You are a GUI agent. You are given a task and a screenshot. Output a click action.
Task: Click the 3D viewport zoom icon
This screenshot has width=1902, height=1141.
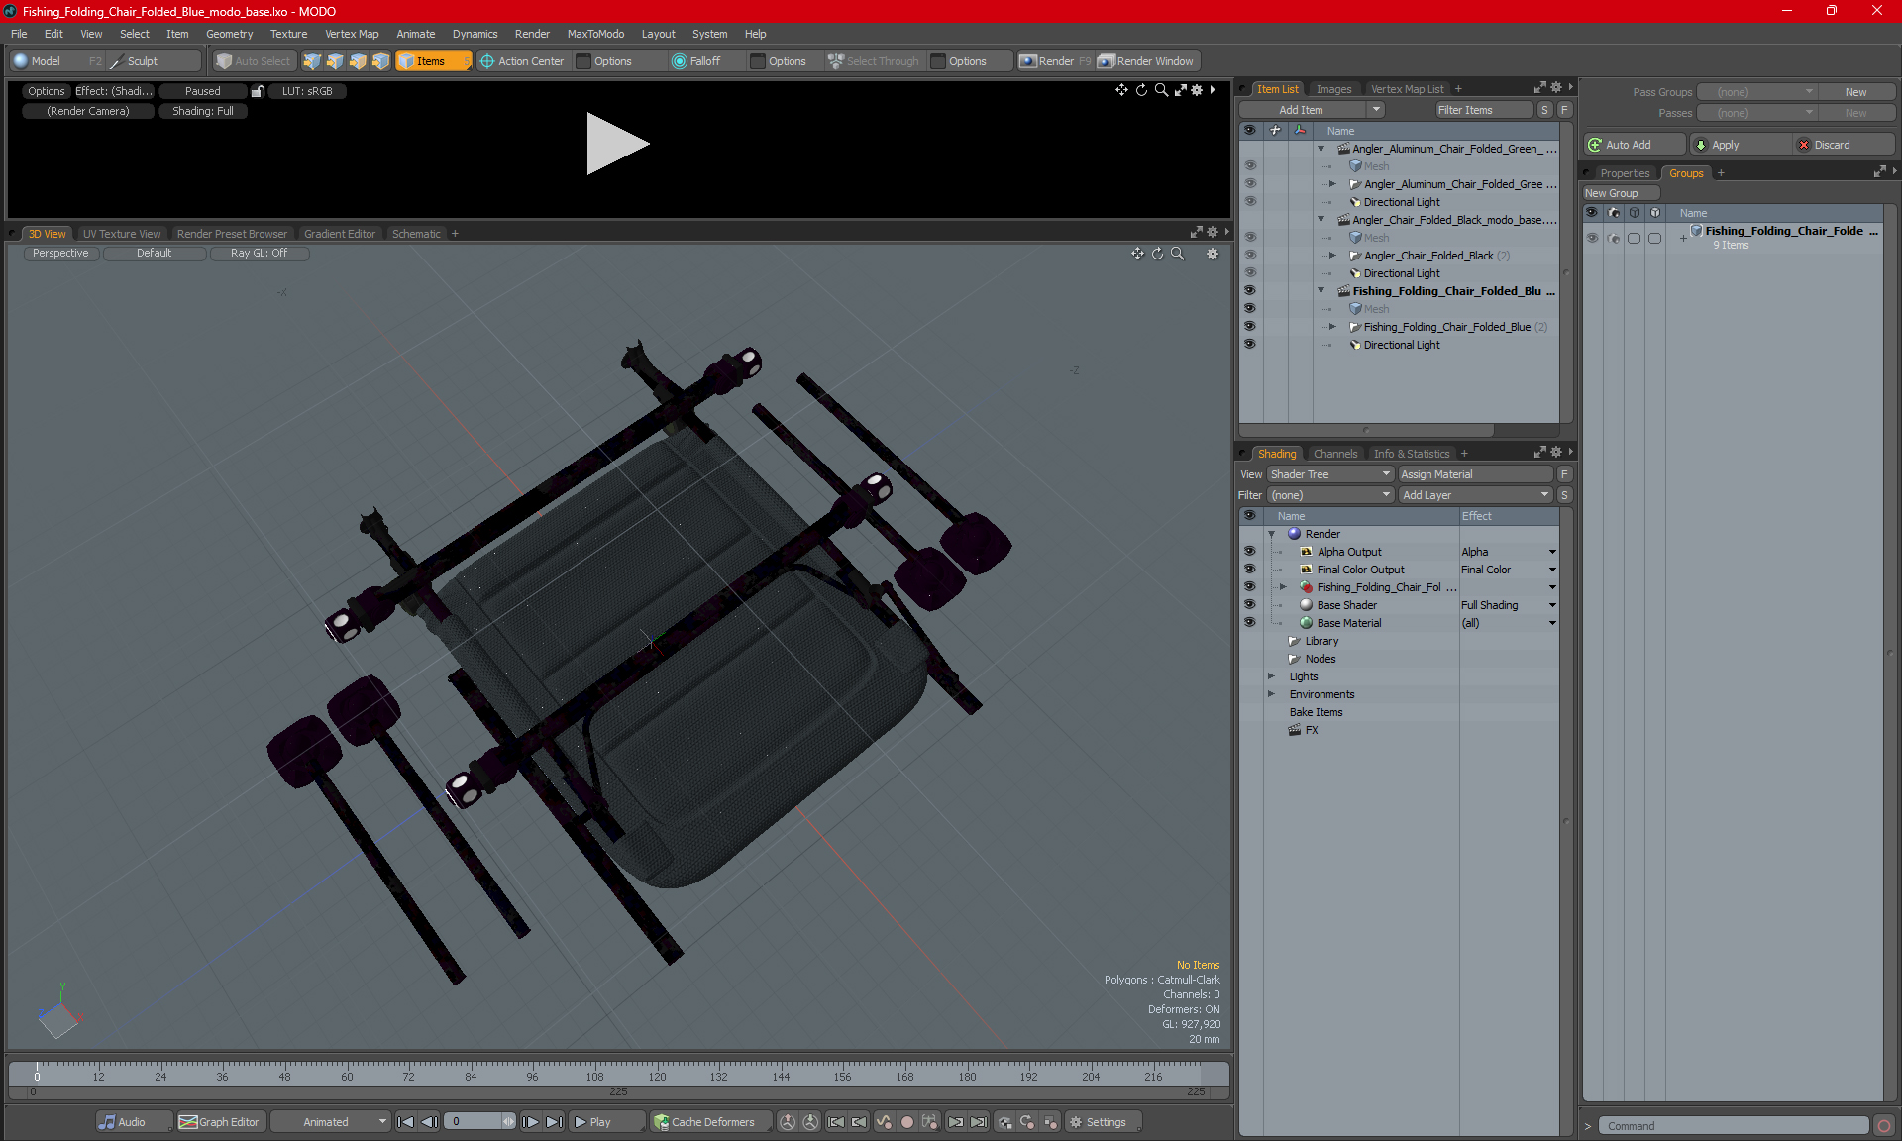(1177, 254)
